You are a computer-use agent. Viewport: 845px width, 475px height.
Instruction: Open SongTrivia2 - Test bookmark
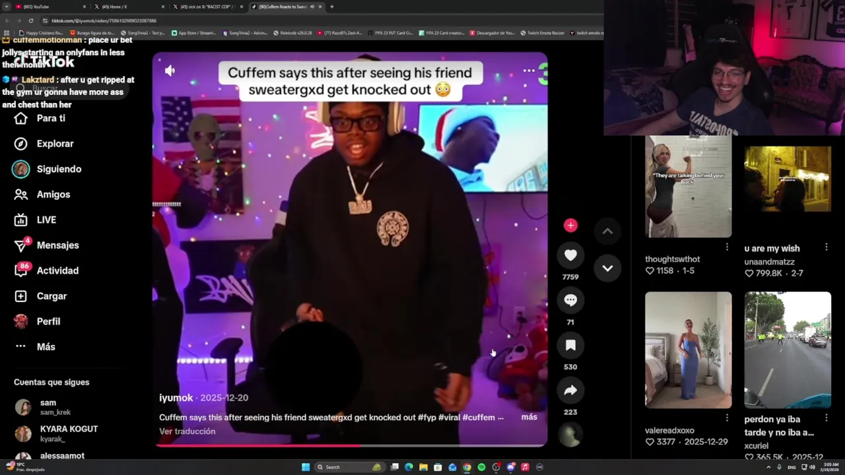pos(143,32)
